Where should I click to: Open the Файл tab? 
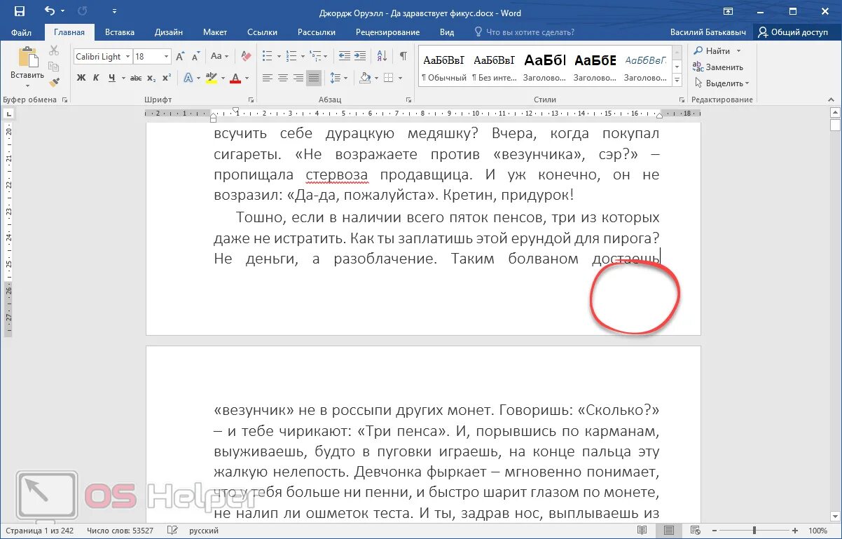pyautogui.click(x=21, y=32)
